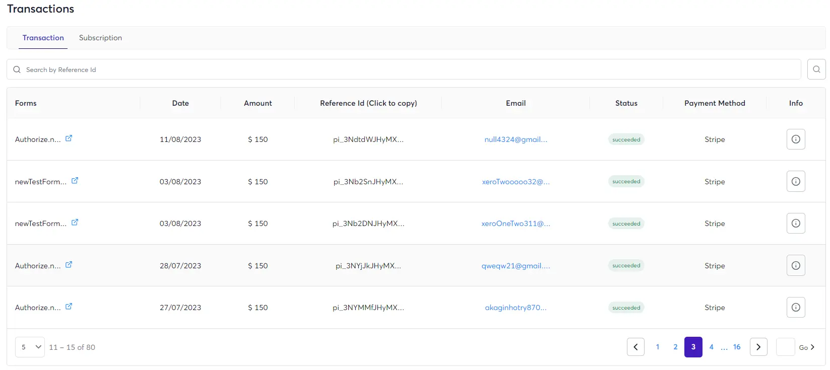
Task: Click the date 27/07/2023
Action: pos(180,308)
